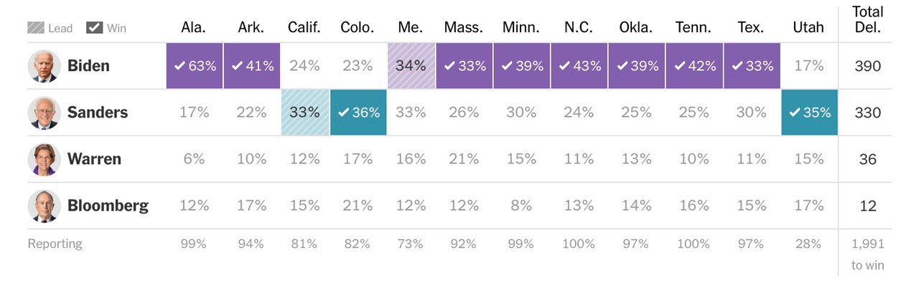
Task: Click Biden's striped 34% Maine lead cell
Action: click(x=411, y=66)
